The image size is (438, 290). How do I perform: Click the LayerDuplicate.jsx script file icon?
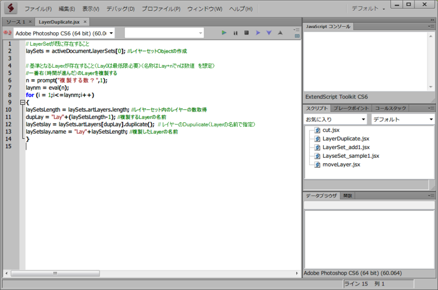318,139
